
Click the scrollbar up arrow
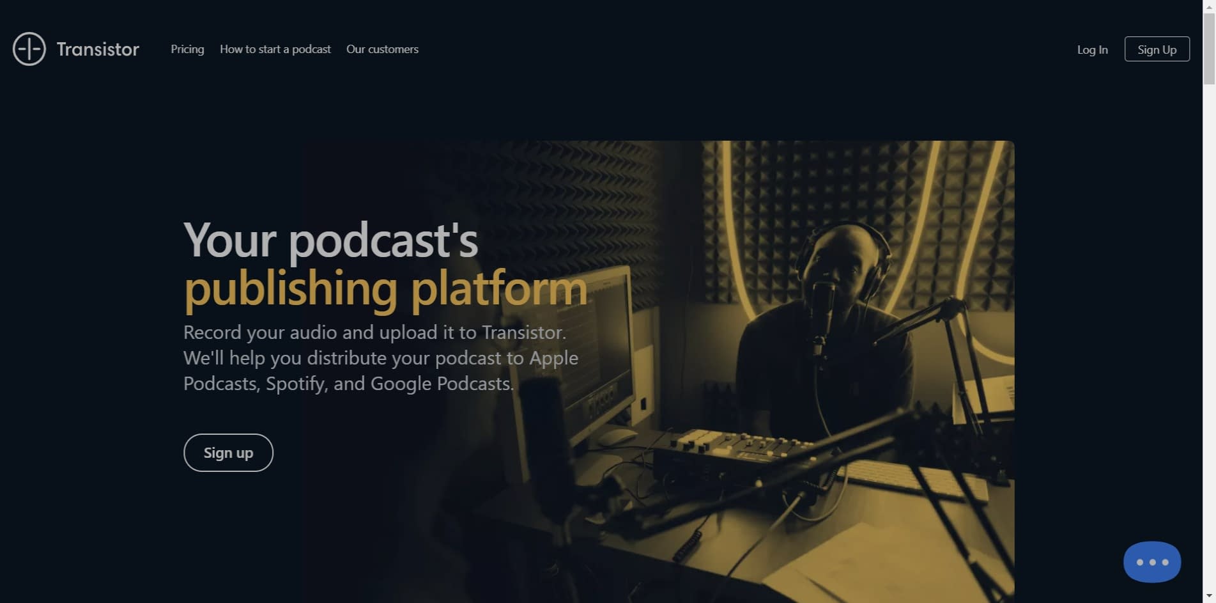(1209, 6)
